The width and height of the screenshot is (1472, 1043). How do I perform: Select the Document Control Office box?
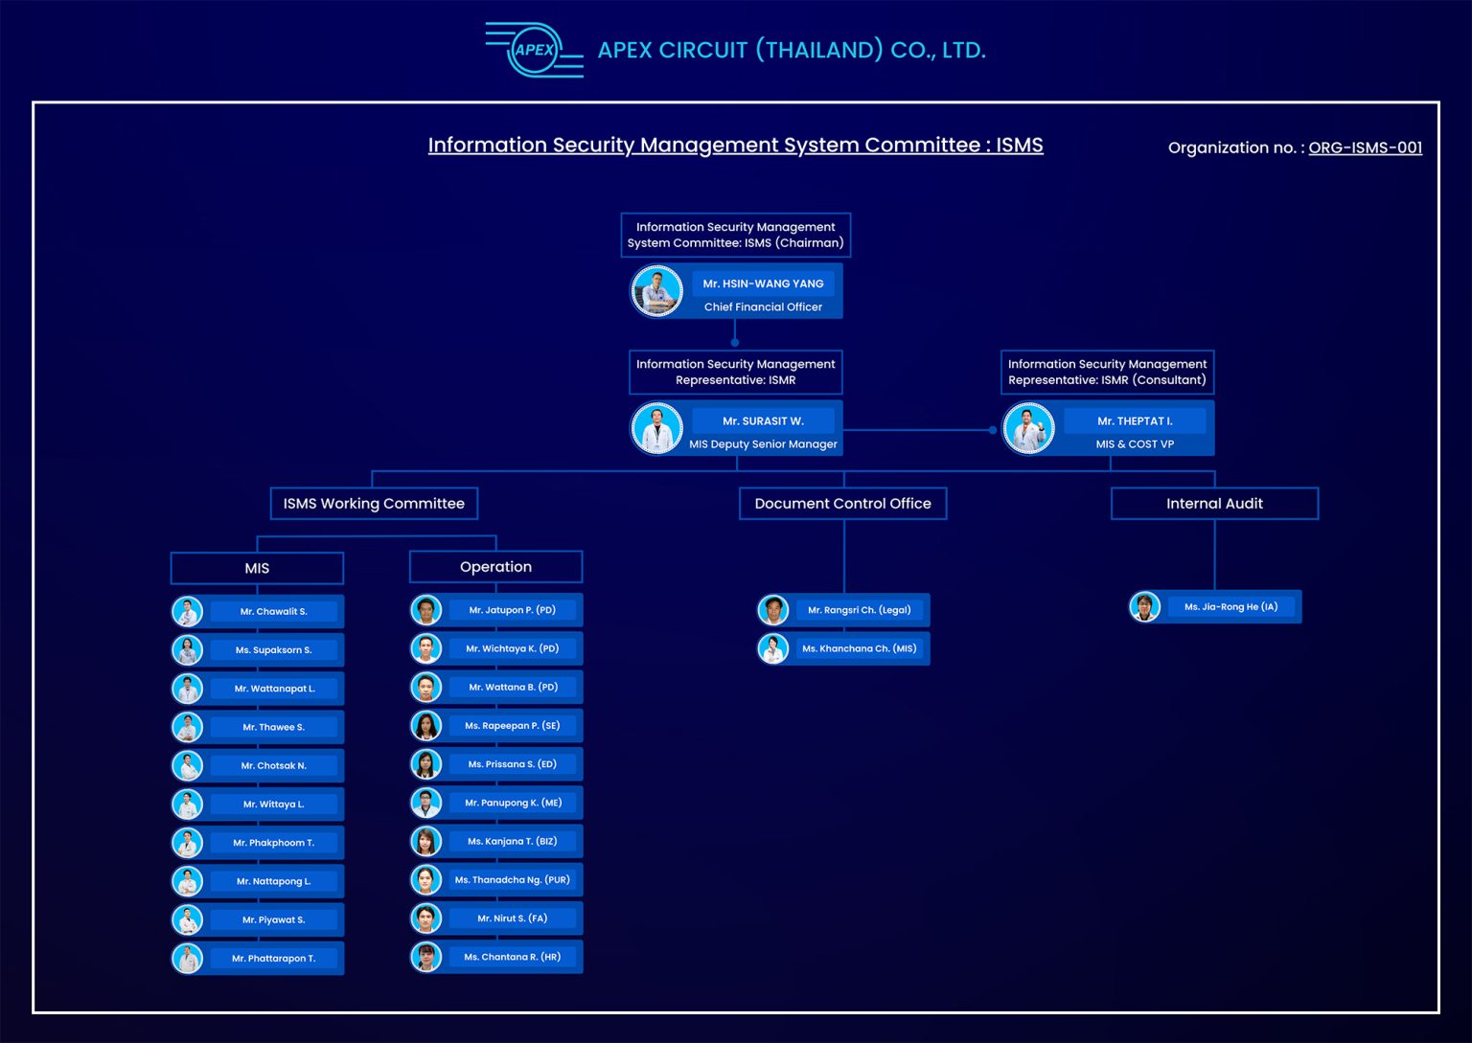[842, 504]
